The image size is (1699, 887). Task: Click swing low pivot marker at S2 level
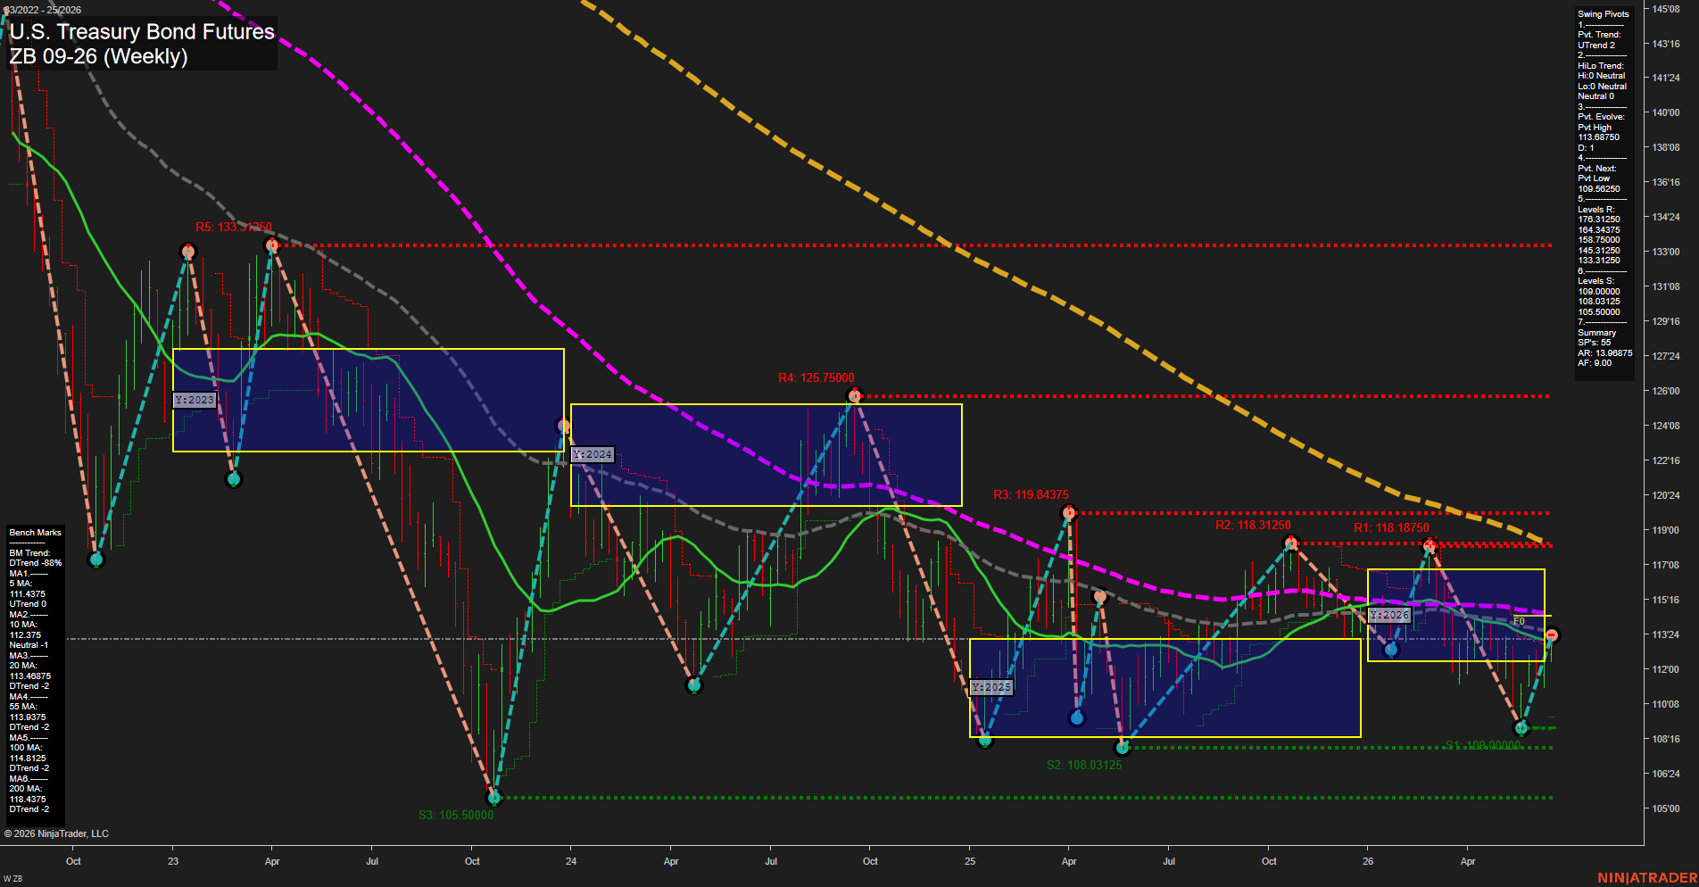[x=1123, y=747]
